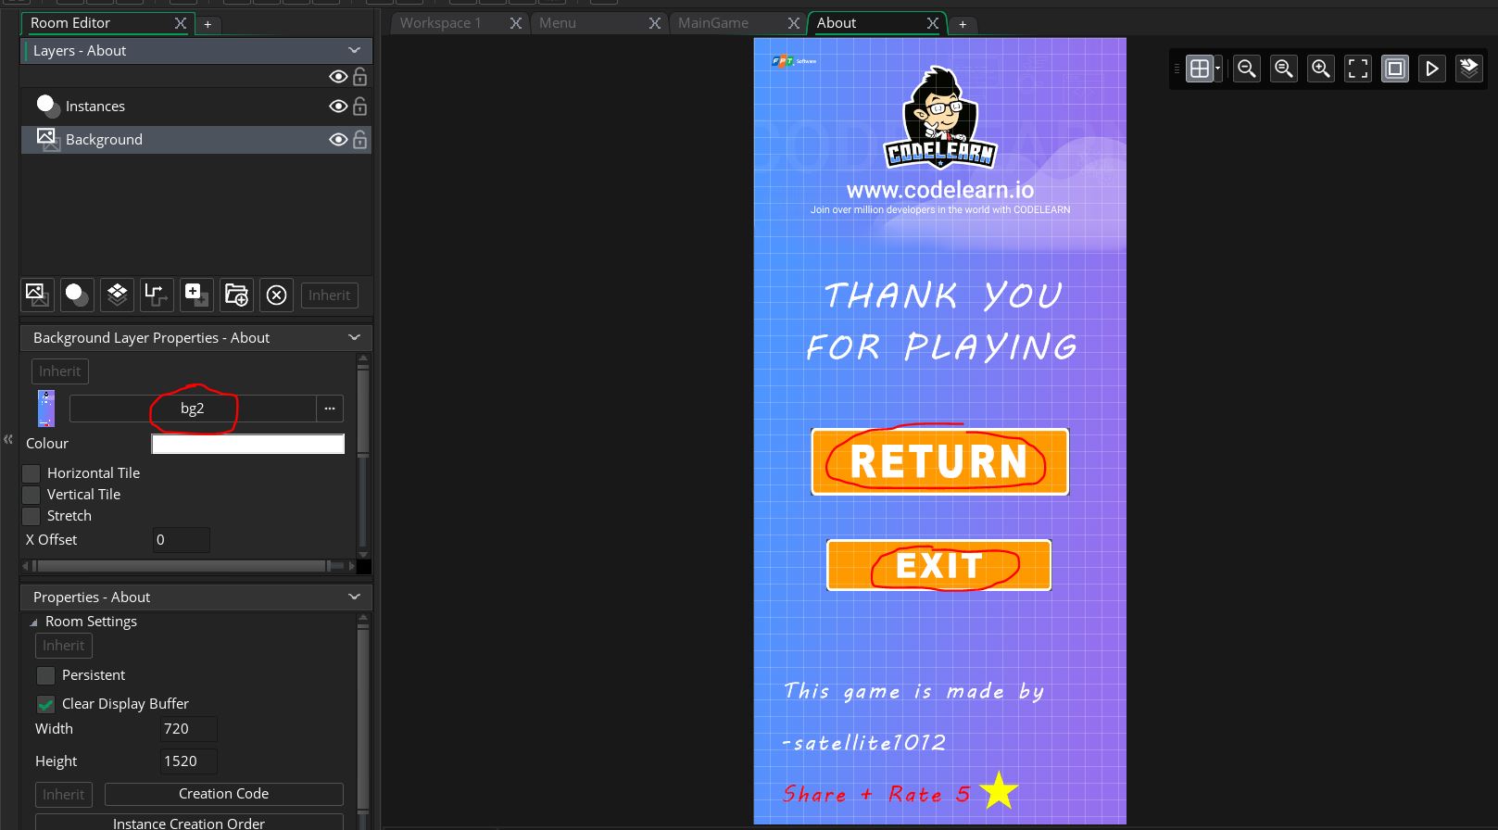Open the Creation Code editor

click(223, 794)
